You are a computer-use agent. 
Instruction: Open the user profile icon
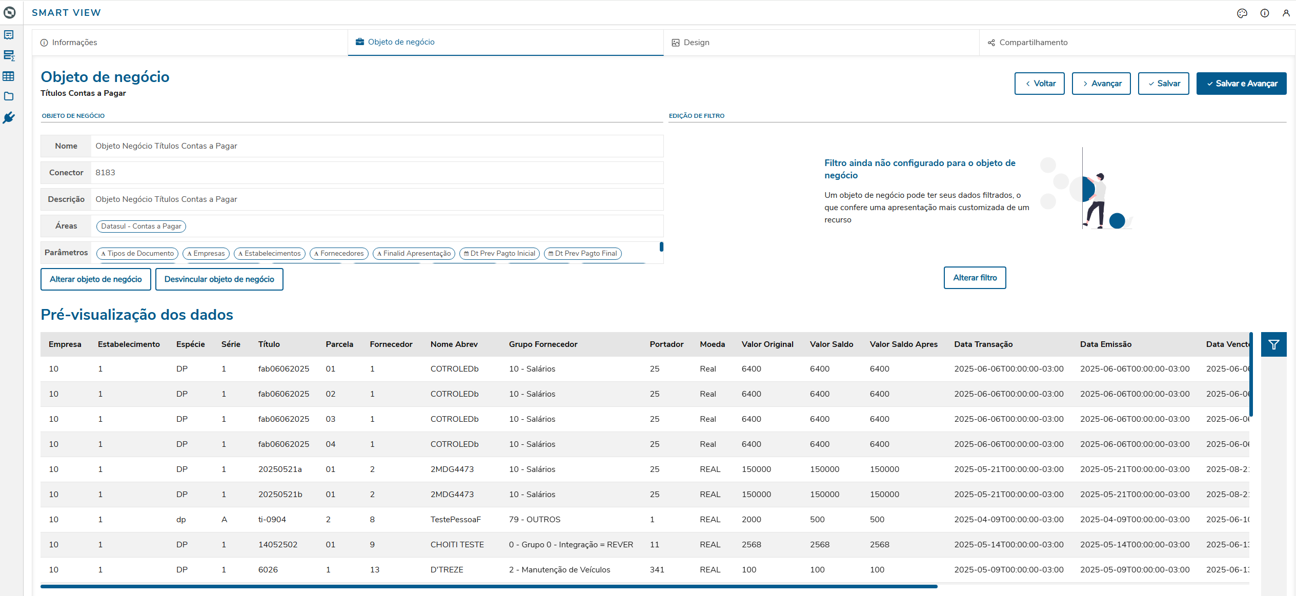coord(1286,13)
